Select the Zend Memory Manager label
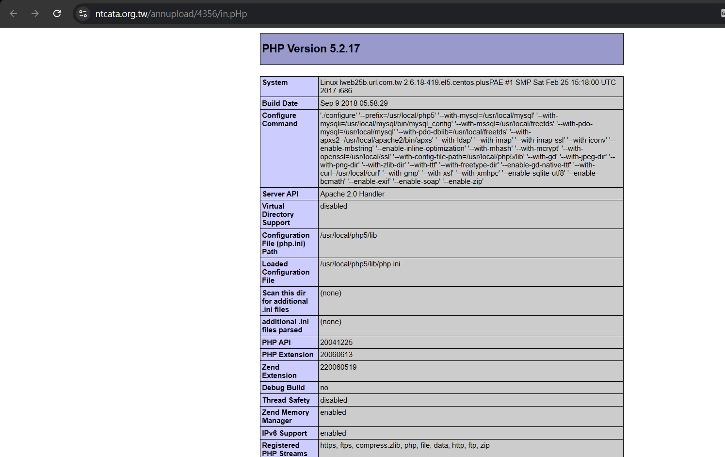The width and height of the screenshot is (725, 457). click(x=285, y=416)
